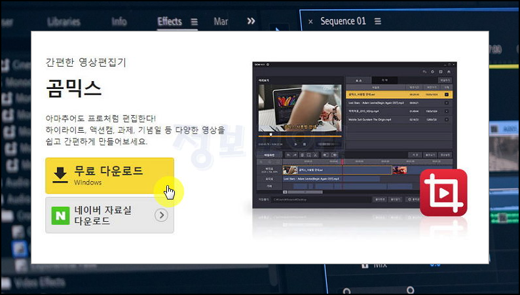Click the 간편한 영상편집기 subtitle text
520x295 pixels.
86,62
